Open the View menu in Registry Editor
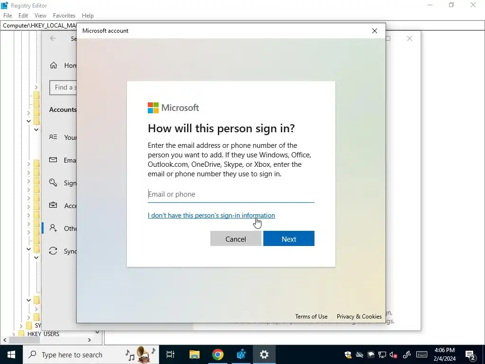 coord(40,16)
